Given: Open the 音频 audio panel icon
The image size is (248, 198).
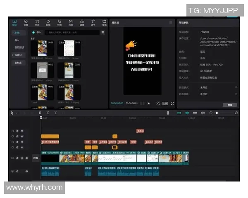Looking at the screenshot, I should click(26, 22).
